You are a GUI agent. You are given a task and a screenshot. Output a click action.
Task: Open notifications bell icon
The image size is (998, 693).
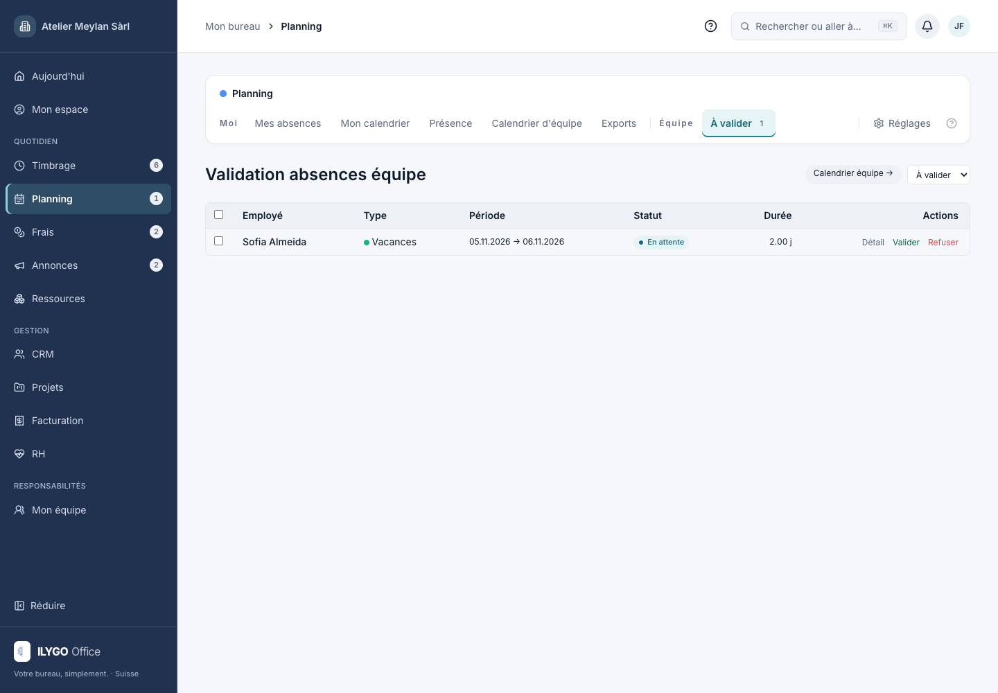927,26
